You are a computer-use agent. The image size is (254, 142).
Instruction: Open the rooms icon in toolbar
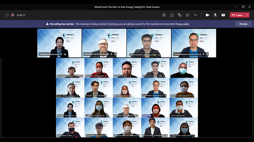pyautogui.click(x=188, y=15)
